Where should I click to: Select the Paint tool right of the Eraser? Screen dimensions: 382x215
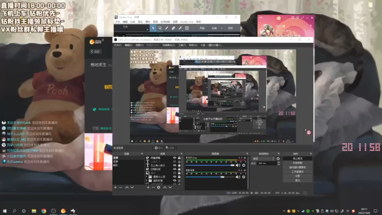[x=180, y=28]
